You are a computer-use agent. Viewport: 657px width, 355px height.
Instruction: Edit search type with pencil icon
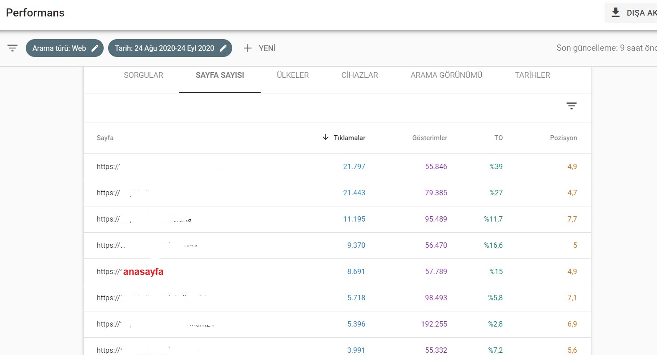point(95,48)
